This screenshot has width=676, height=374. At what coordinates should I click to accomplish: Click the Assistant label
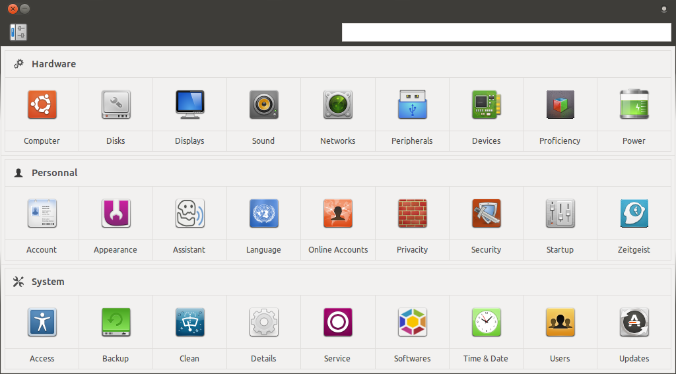coord(189,250)
